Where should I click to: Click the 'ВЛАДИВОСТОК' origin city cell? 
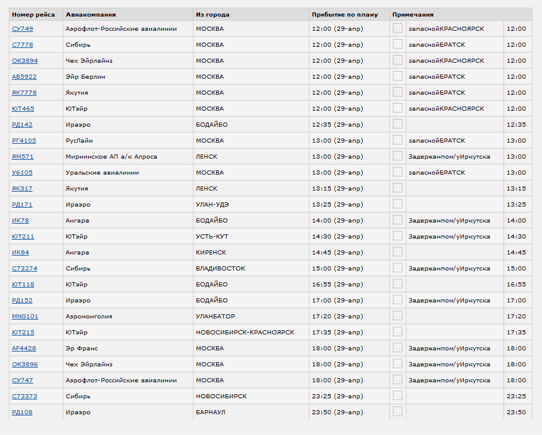[x=251, y=268]
